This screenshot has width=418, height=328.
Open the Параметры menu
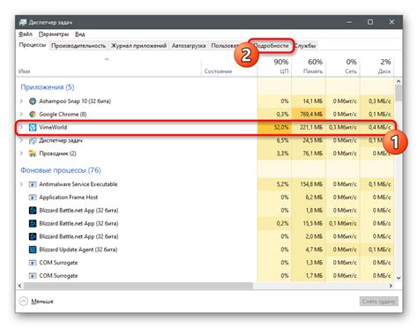54,34
